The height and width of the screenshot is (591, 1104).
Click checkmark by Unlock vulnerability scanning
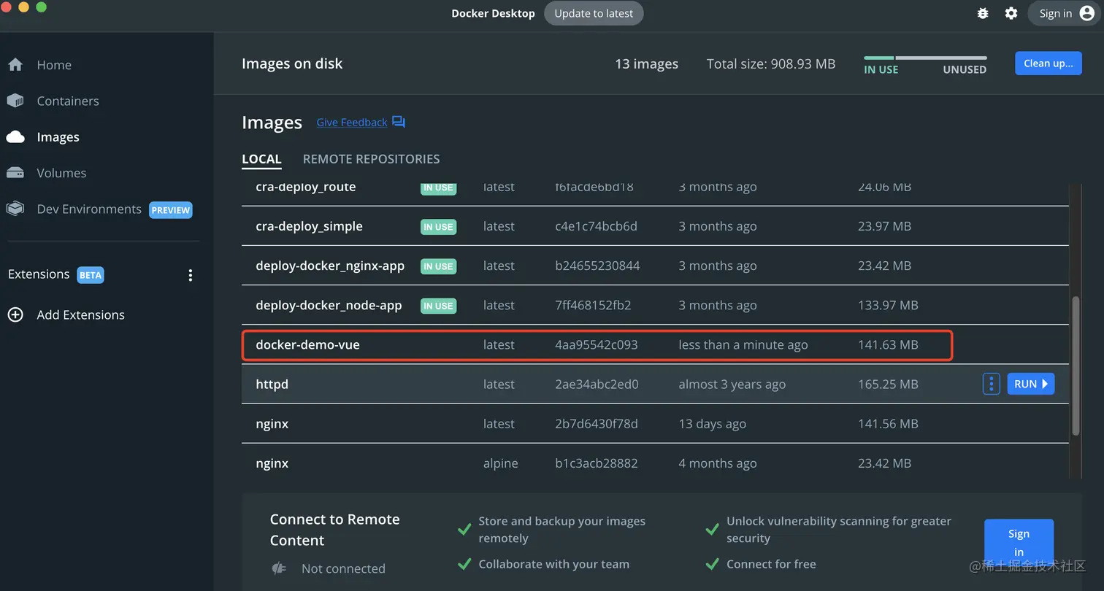click(712, 530)
